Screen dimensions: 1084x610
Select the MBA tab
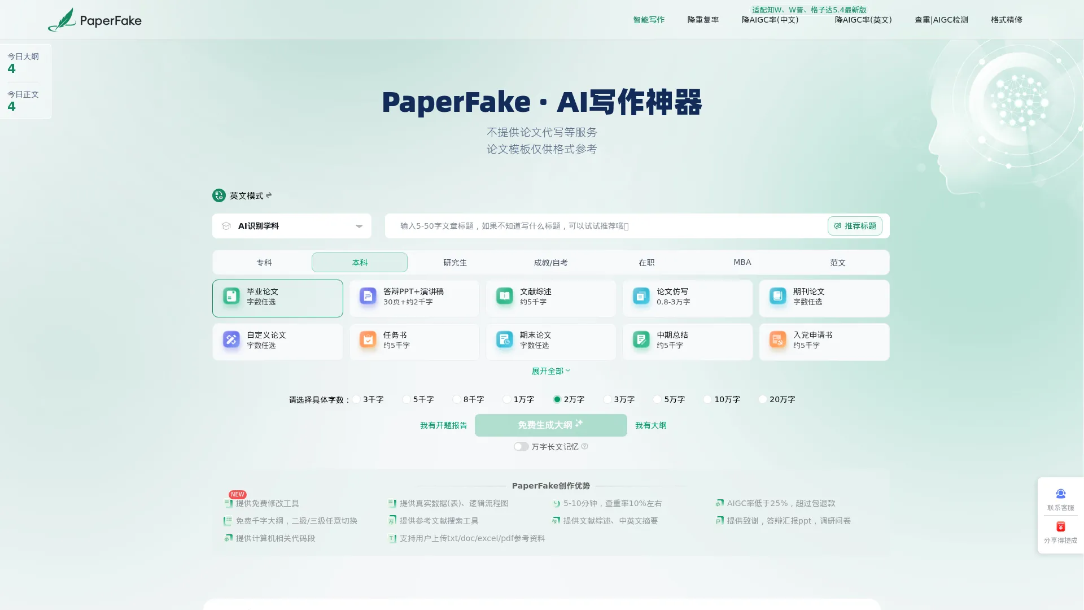point(742,263)
